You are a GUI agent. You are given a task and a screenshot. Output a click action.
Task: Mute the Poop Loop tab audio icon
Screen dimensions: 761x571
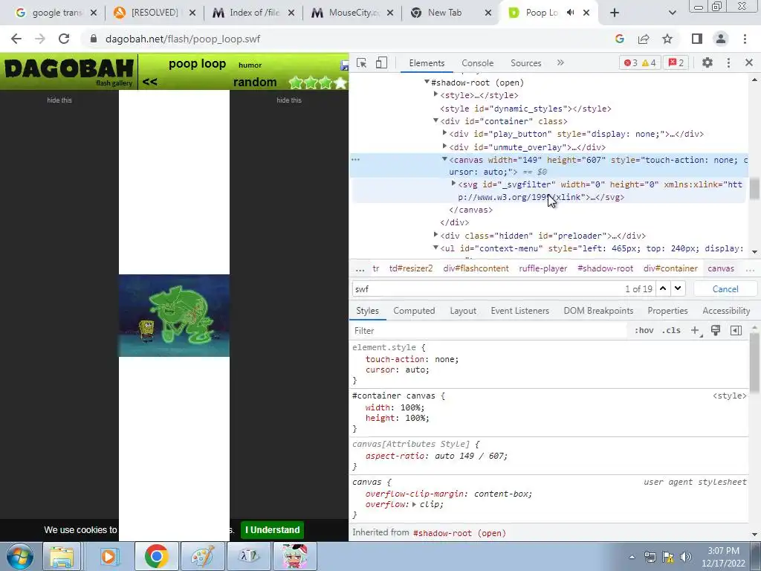click(x=571, y=13)
